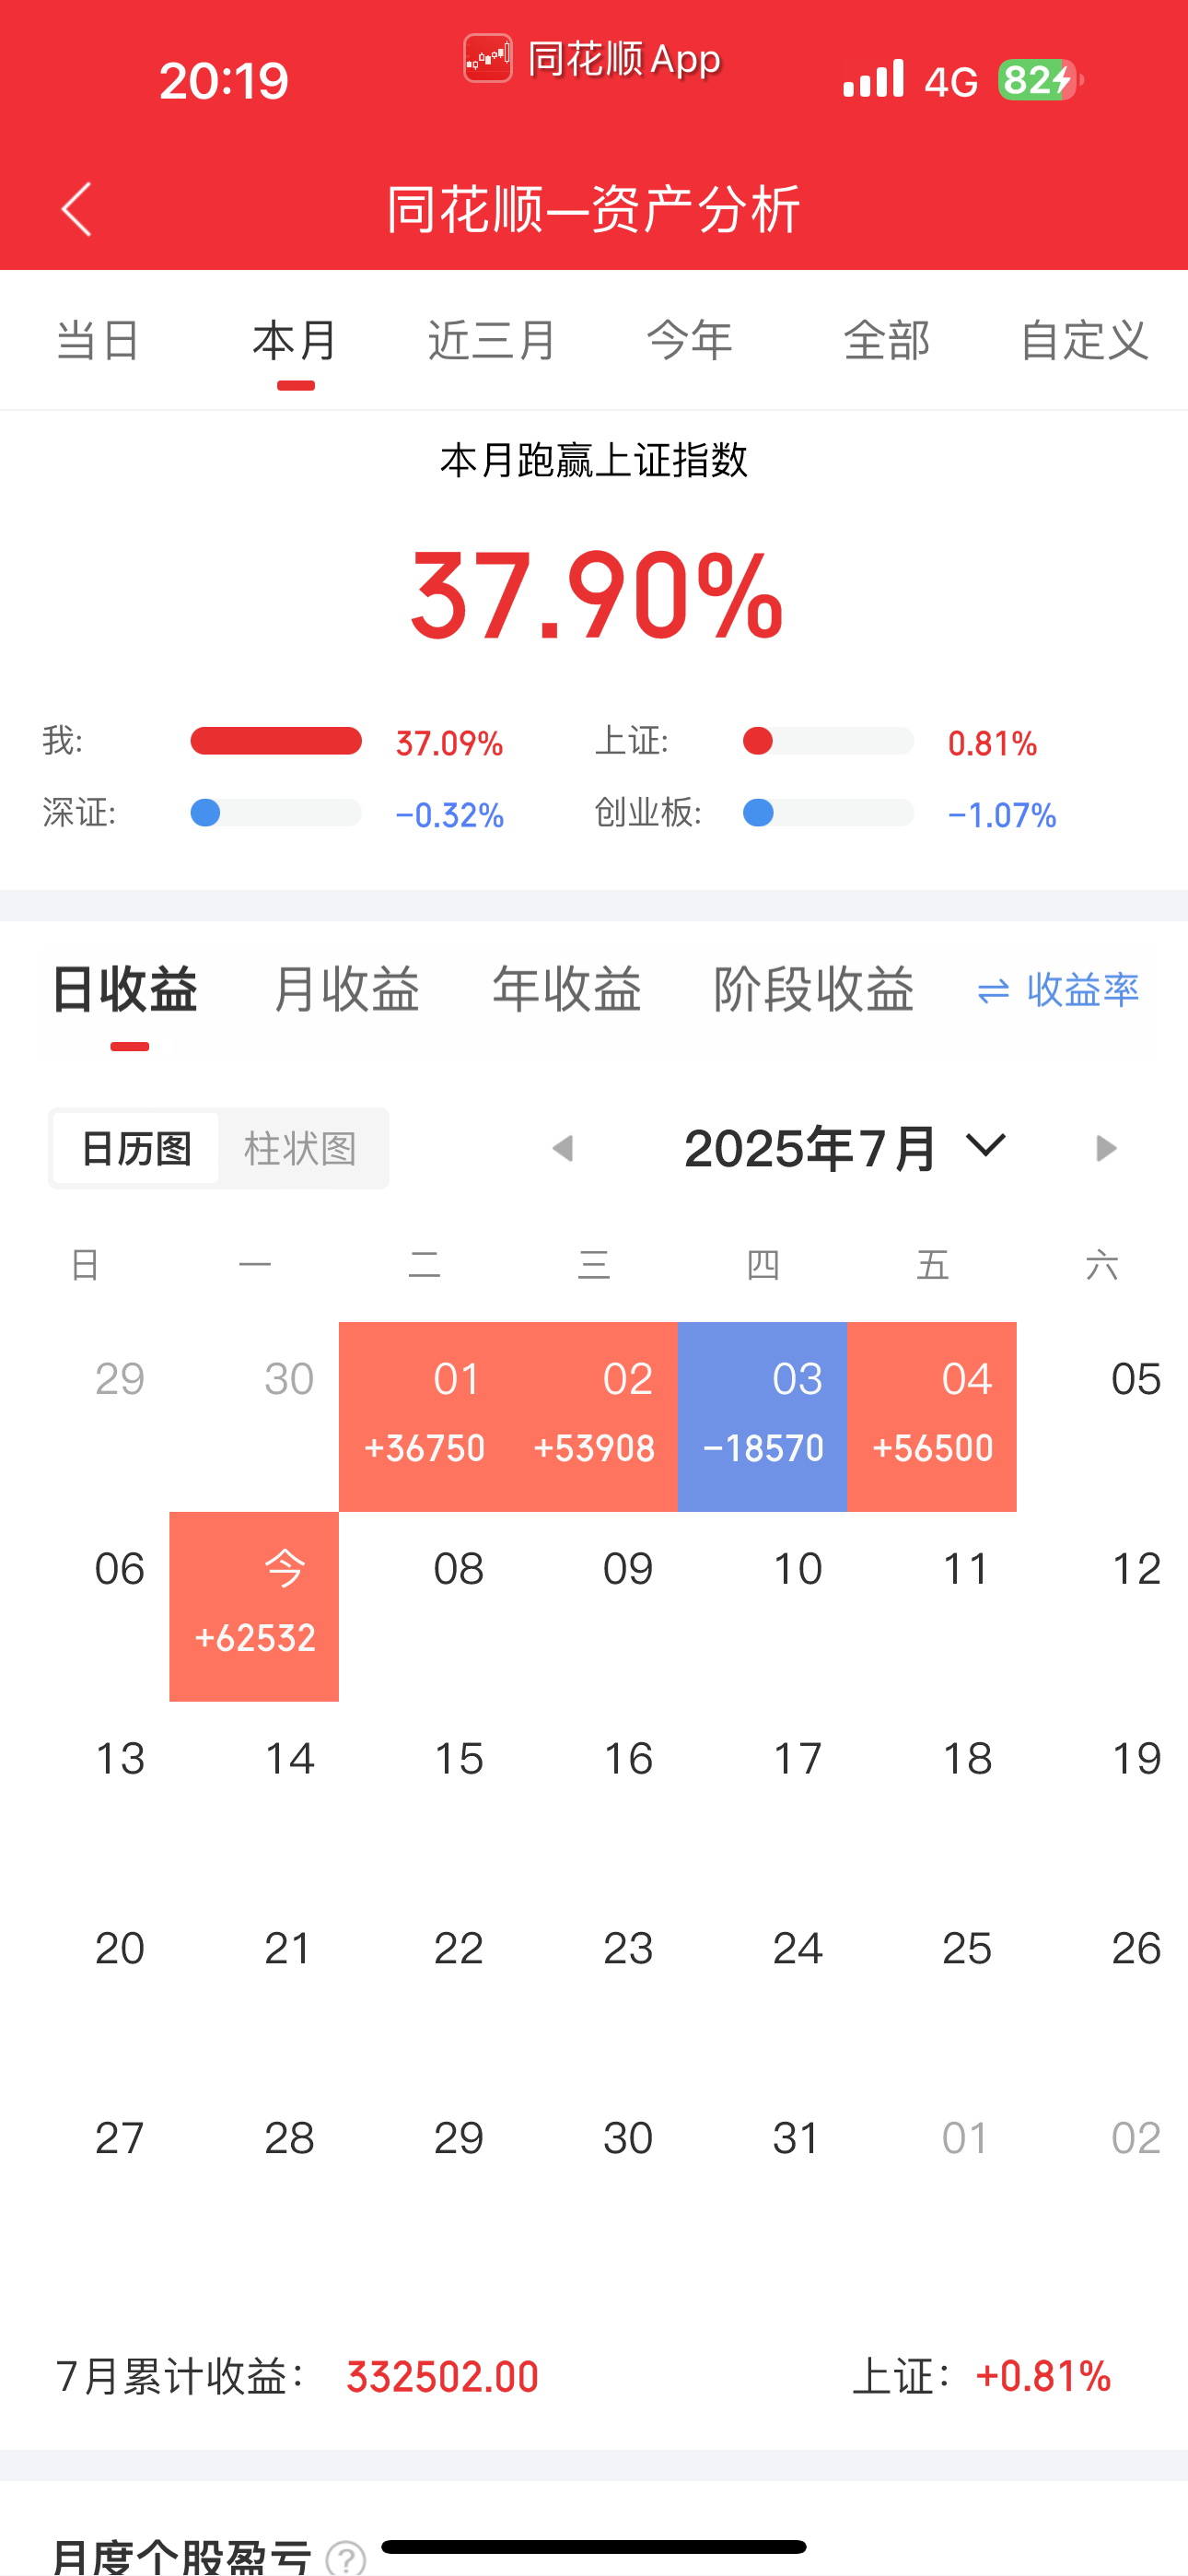Image resolution: width=1188 pixels, height=2576 pixels.
Task: Switch to the 当日 tab
Action: click(x=98, y=341)
